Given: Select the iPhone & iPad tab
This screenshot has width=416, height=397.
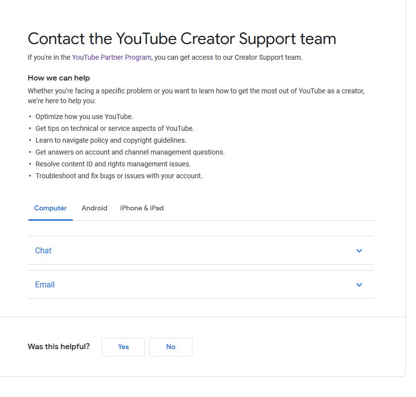Looking at the screenshot, I should click(141, 208).
